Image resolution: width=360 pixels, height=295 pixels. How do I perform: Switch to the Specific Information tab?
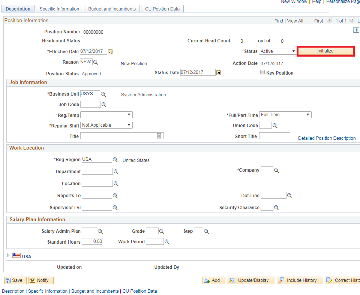(59, 9)
